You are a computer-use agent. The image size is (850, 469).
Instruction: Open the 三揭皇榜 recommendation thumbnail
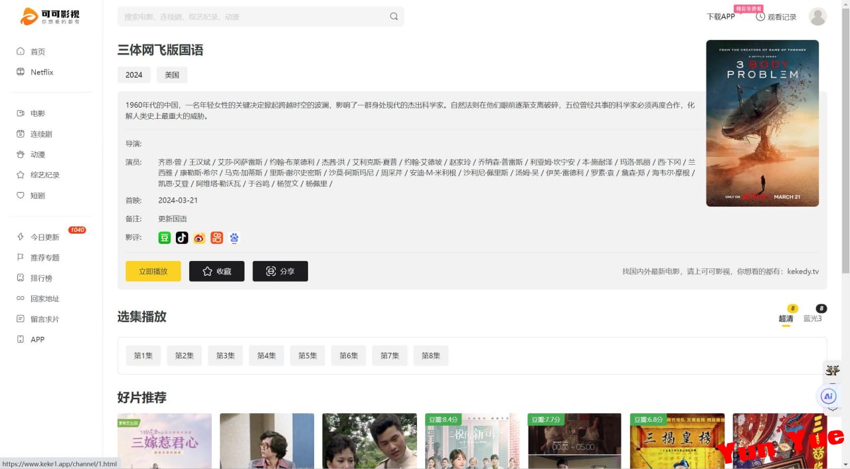click(x=677, y=441)
